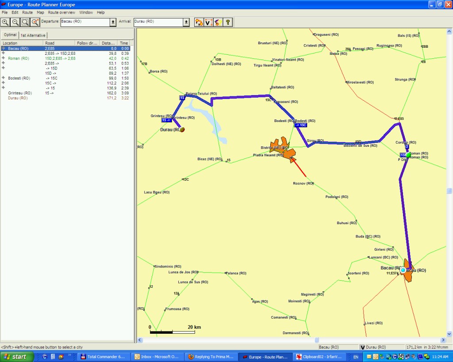Viewport: 453px width, 362px height.
Task: Click the zoom in magnifier icon
Action: (5, 22)
